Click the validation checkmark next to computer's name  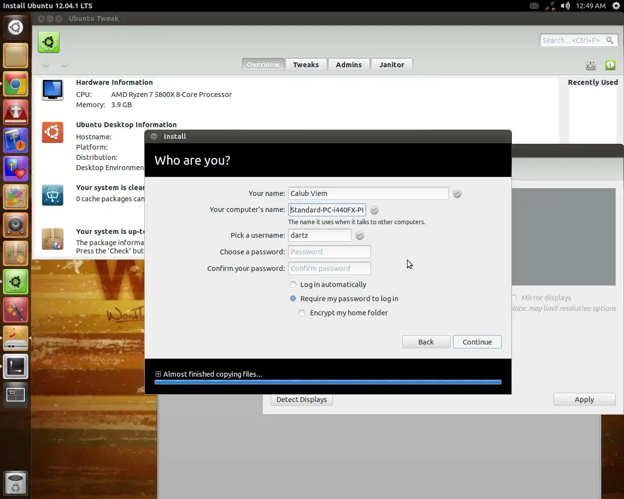click(374, 210)
